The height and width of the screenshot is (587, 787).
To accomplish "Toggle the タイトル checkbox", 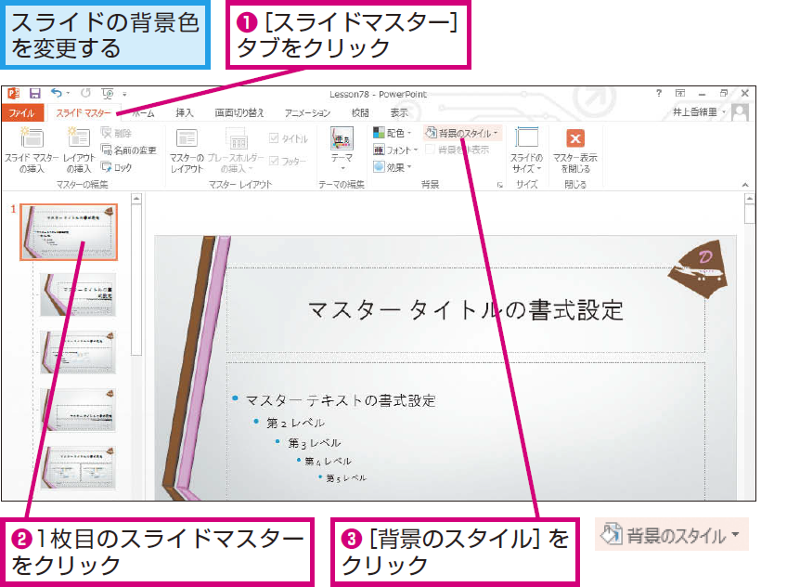I will click(x=289, y=138).
